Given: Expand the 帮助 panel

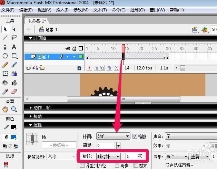Looking at the screenshot, I should point(31,116).
